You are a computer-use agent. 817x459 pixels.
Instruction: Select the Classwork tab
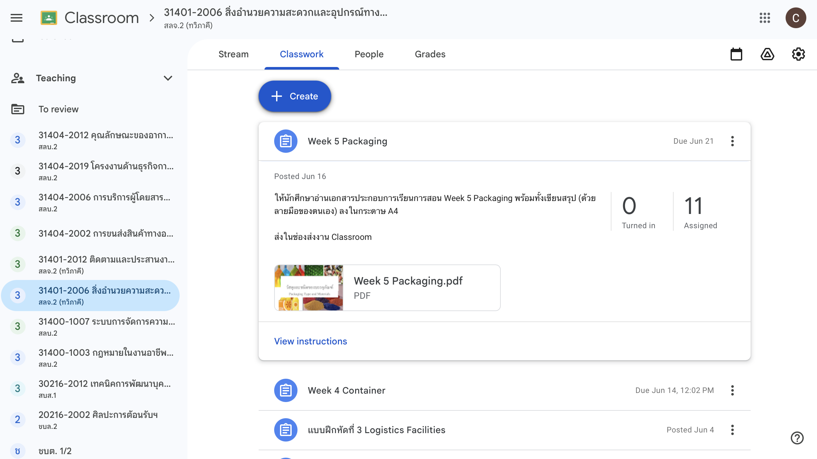pyautogui.click(x=302, y=54)
